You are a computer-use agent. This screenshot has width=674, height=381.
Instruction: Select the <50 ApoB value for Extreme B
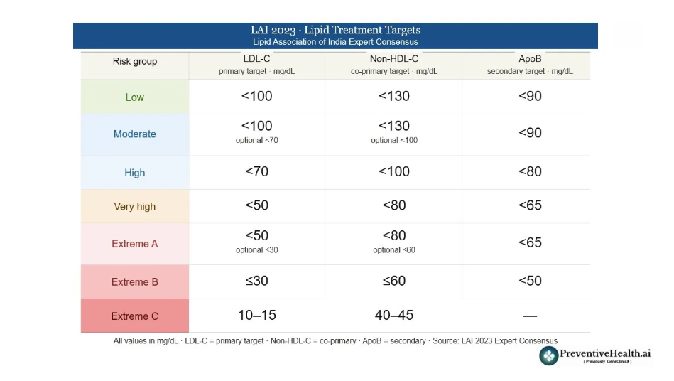(530, 281)
